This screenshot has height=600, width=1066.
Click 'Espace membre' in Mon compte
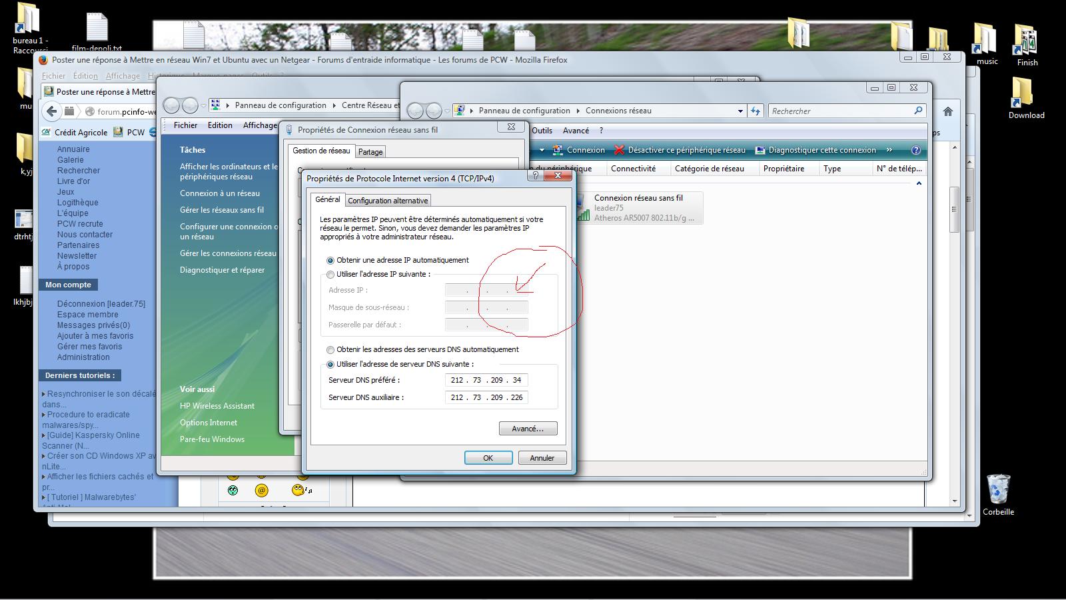88,315
